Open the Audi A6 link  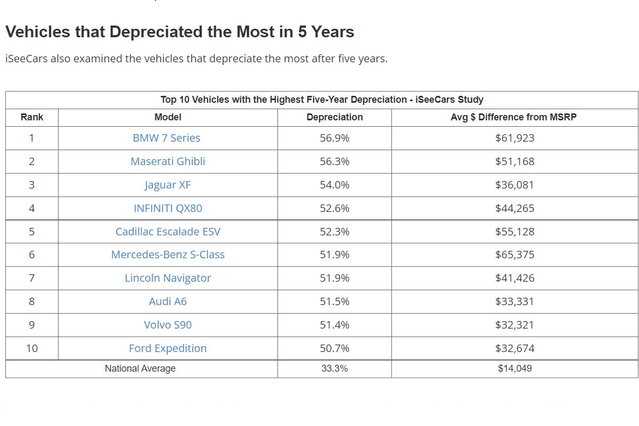point(168,301)
